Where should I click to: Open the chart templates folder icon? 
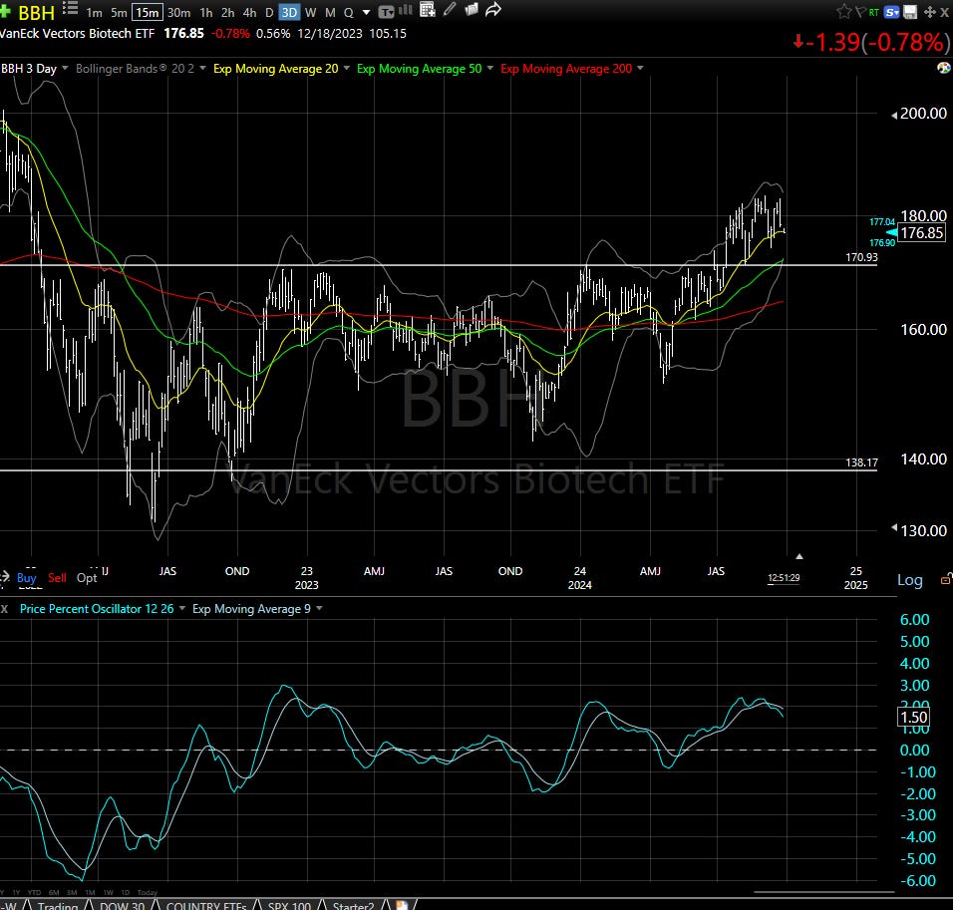point(472,9)
